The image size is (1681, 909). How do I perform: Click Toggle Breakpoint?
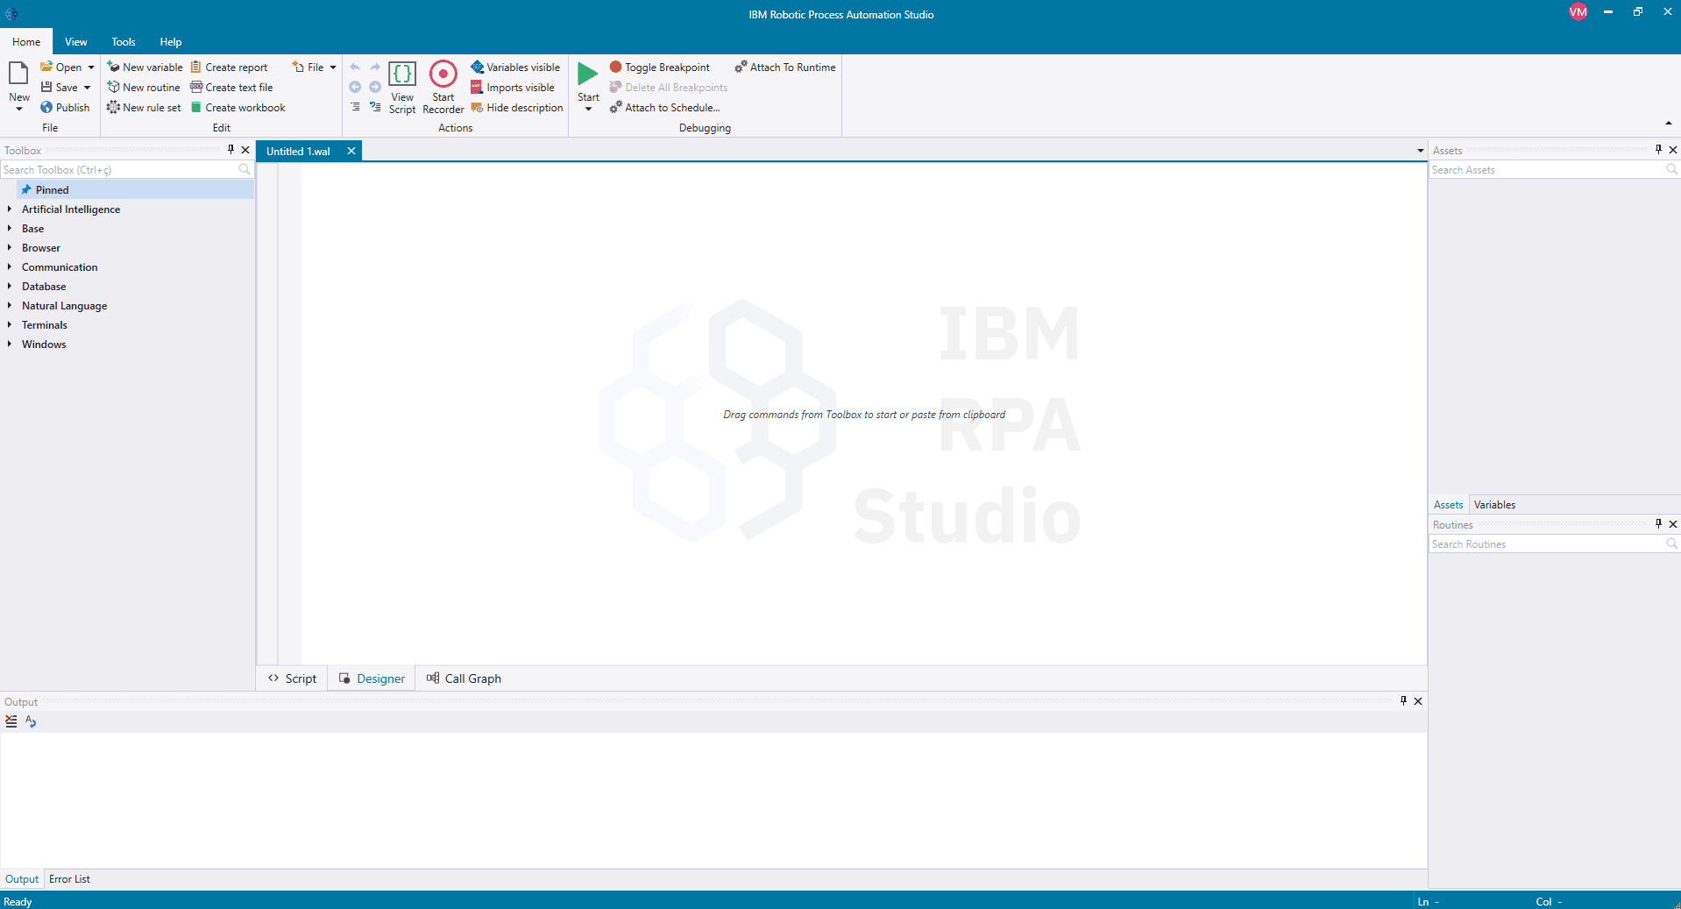pyautogui.click(x=660, y=67)
